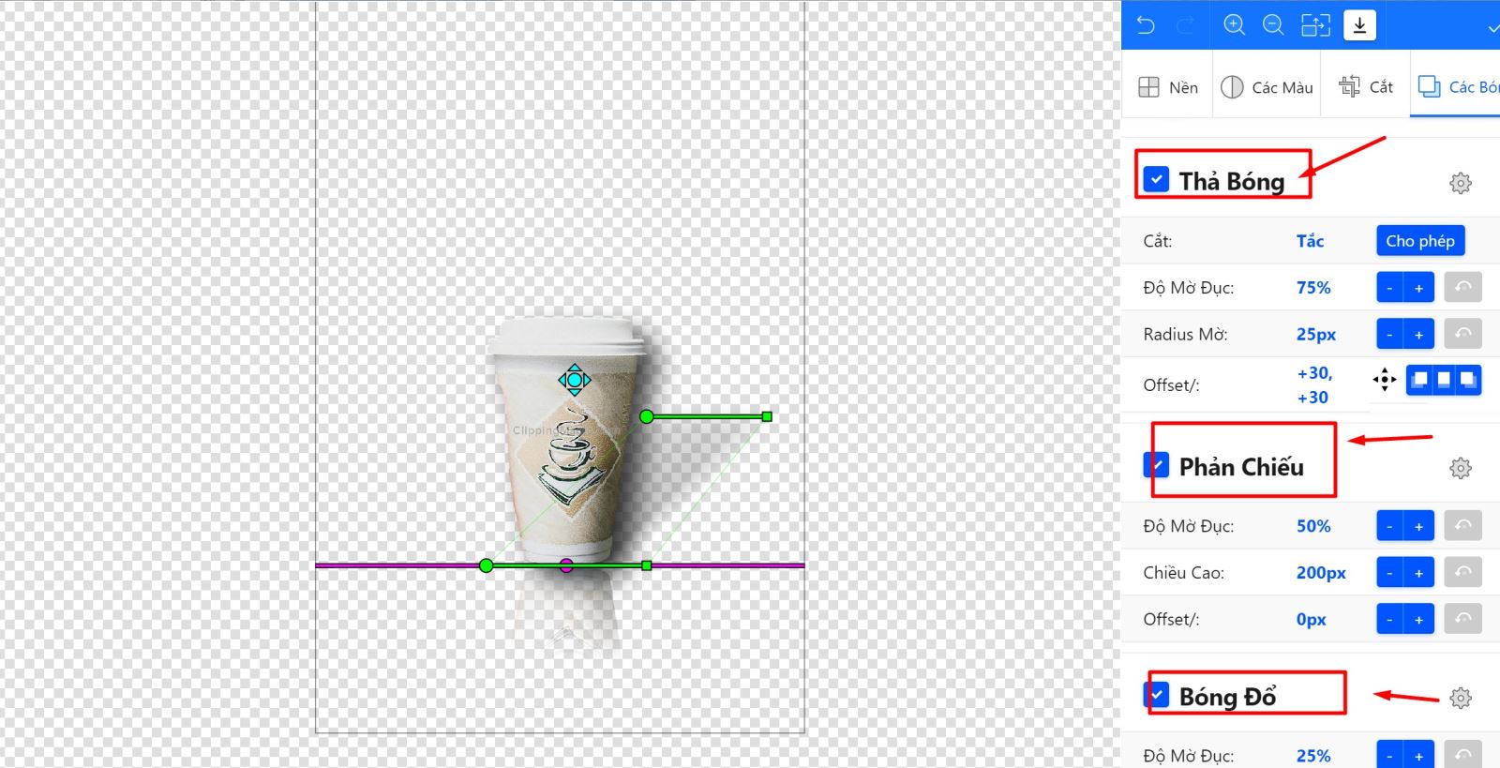This screenshot has height=768, width=1500.
Task: Fit image to the view
Action: pos(1315,25)
